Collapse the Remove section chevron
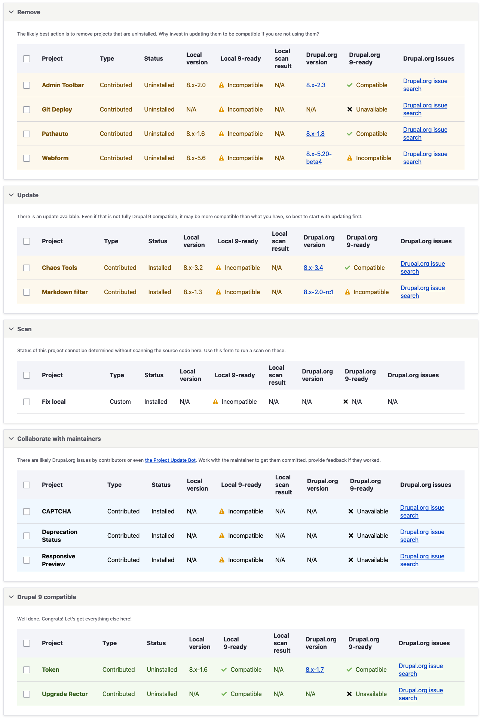This screenshot has width=481, height=720. click(x=11, y=12)
